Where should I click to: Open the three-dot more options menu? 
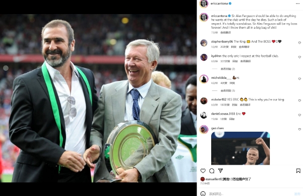coord(298,4)
